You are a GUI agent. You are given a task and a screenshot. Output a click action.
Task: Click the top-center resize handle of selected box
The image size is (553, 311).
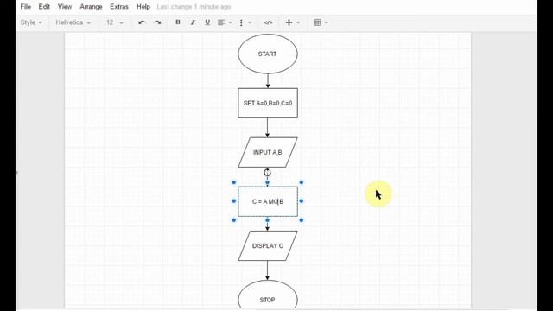pos(267,182)
